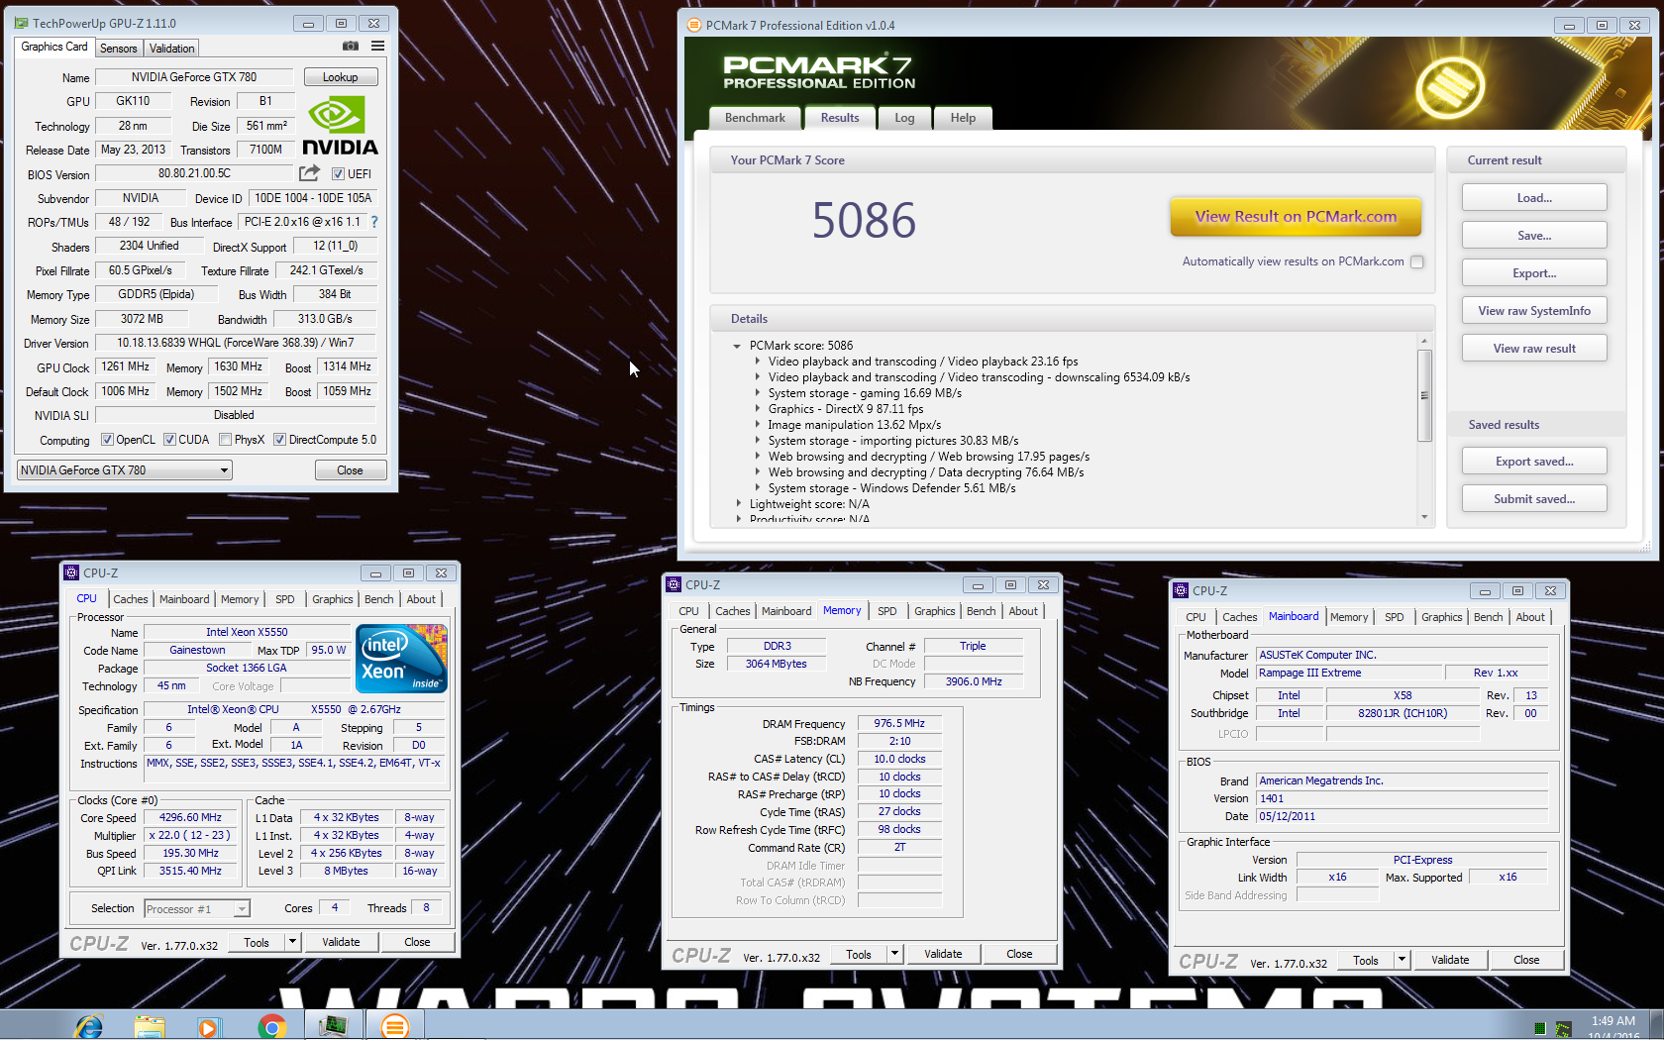Click the Bus Interface question mark in GPU-Z
The height and width of the screenshot is (1040, 1664).
(374, 222)
